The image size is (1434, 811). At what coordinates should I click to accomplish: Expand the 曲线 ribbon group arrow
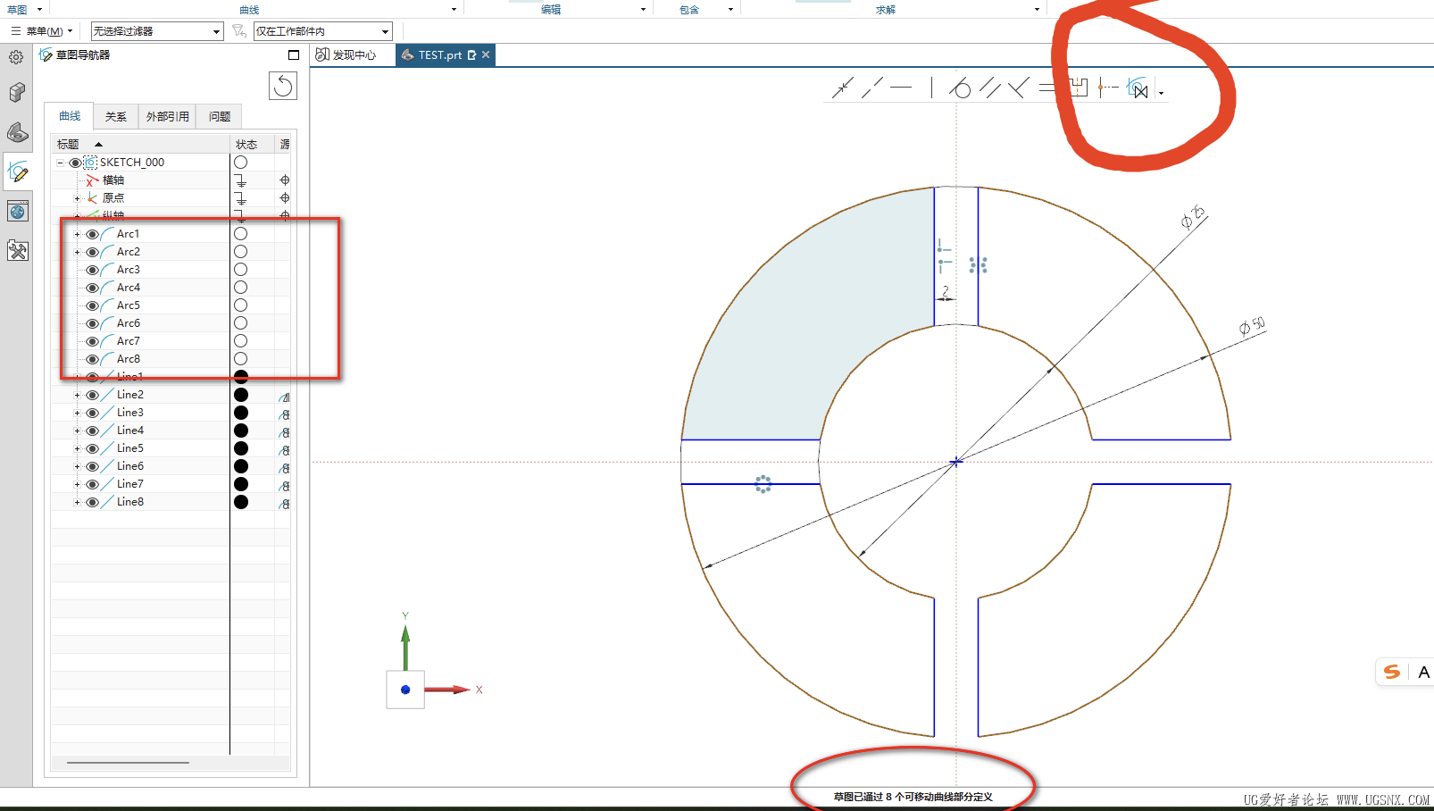(x=454, y=10)
